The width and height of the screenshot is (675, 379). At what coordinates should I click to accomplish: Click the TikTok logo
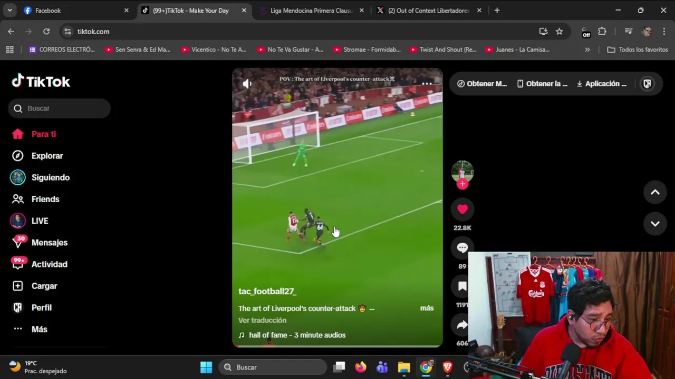41,81
